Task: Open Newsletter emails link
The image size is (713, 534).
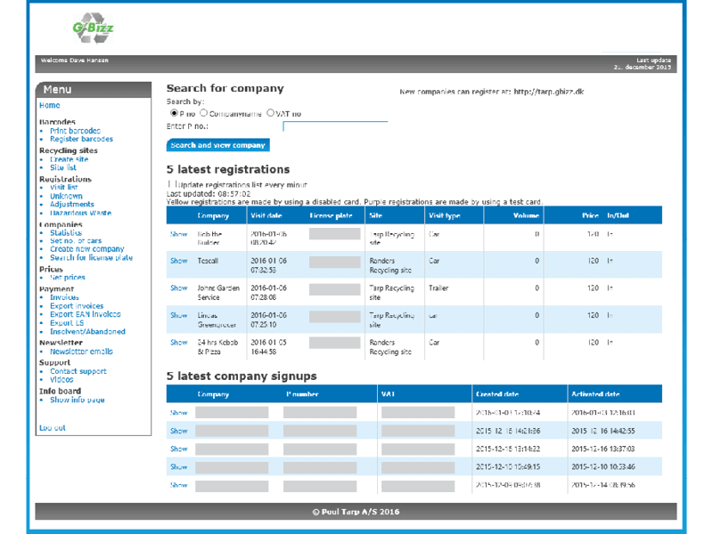Action: pyautogui.click(x=81, y=352)
